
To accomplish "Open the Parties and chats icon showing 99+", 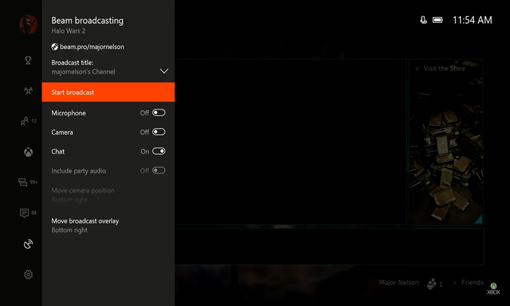I will pyautogui.click(x=24, y=182).
